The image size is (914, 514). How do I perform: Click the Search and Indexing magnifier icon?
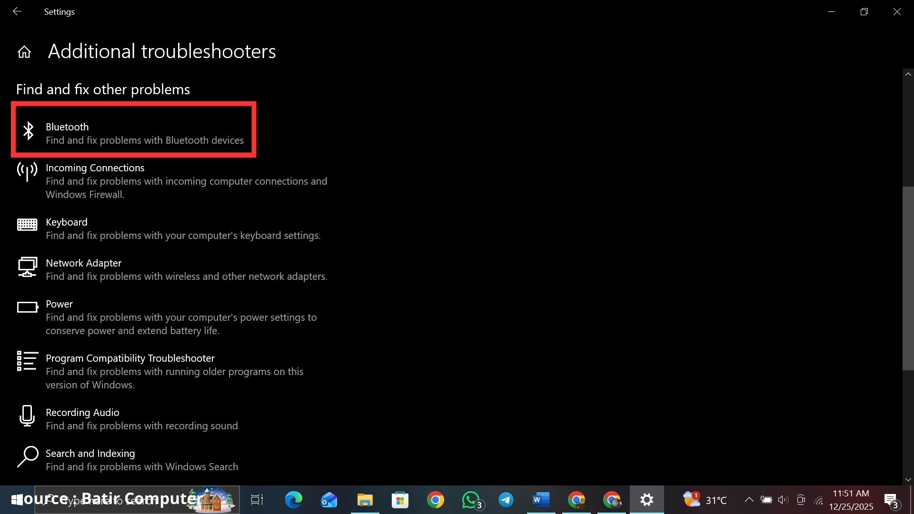28,456
